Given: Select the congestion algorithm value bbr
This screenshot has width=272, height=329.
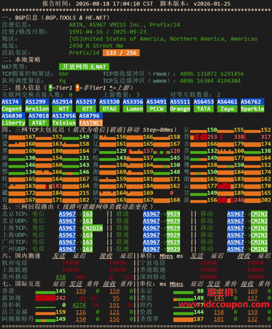Looking at the screenshot, I should pos(64,74).
